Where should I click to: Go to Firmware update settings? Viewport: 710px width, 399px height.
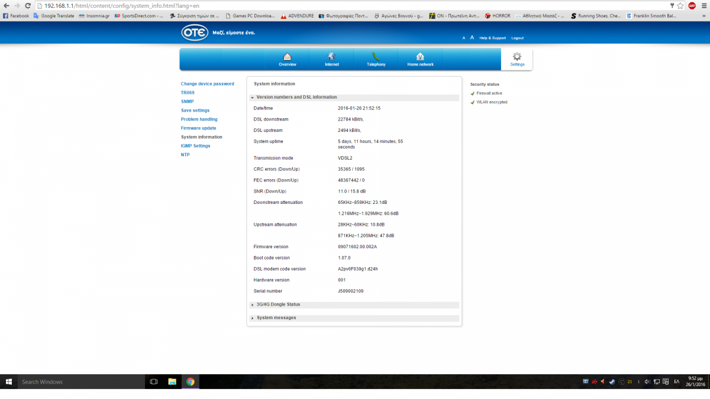point(198,128)
